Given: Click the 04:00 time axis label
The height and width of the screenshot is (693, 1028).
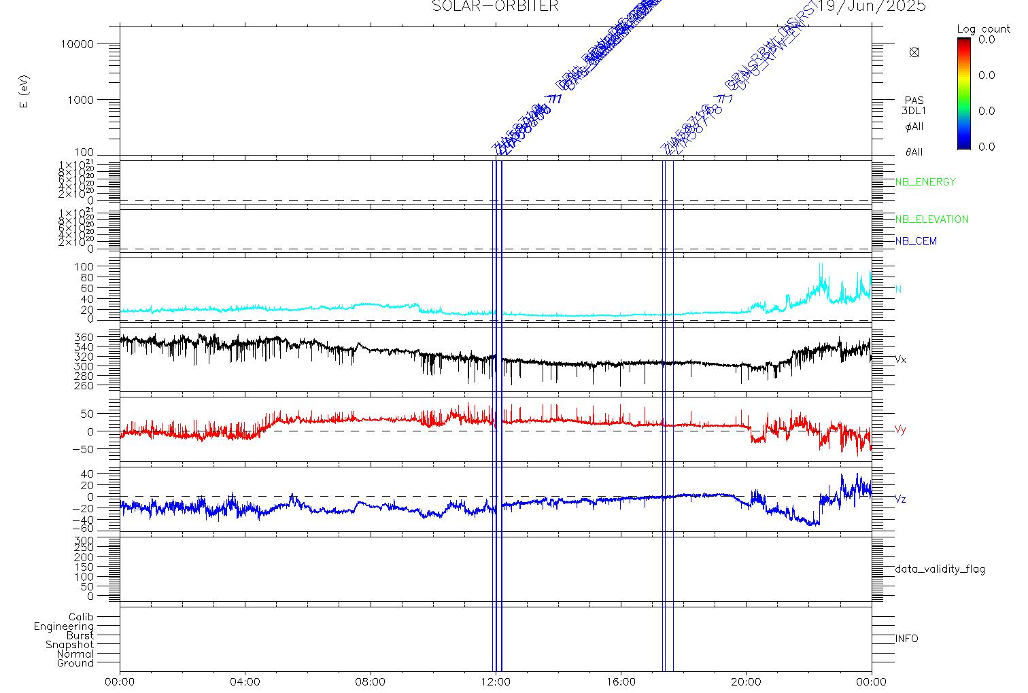Looking at the screenshot, I should [245, 681].
